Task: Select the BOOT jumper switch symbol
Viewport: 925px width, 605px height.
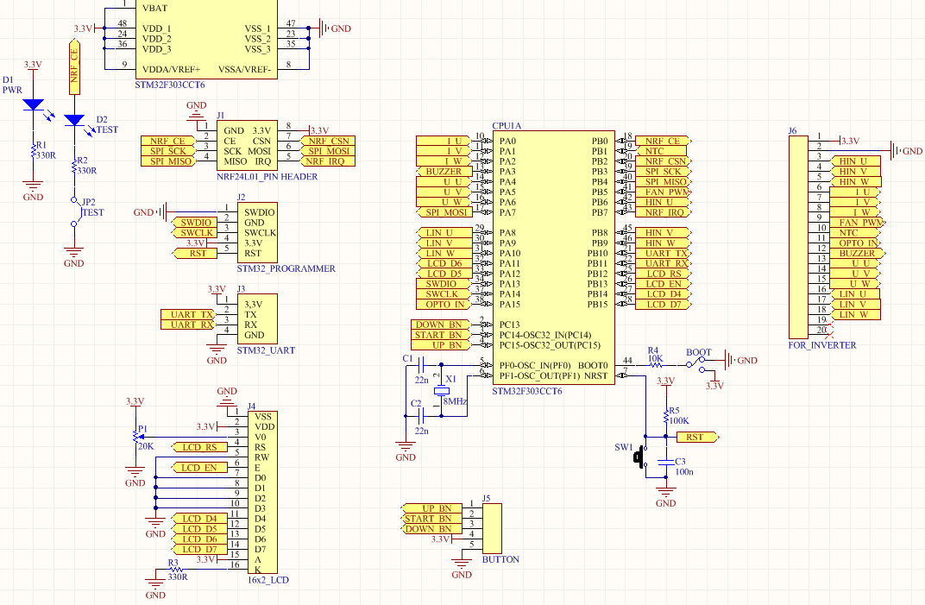Action: coord(695,365)
